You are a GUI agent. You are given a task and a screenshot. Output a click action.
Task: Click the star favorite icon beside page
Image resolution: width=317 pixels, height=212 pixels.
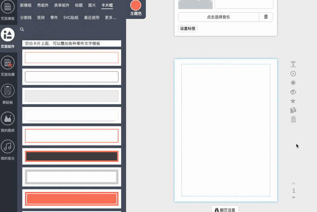pyautogui.click(x=293, y=101)
